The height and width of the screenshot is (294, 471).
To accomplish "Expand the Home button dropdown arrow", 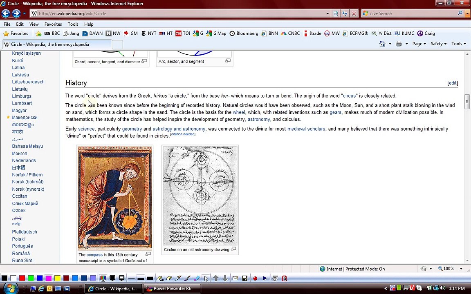I will point(390,44).
